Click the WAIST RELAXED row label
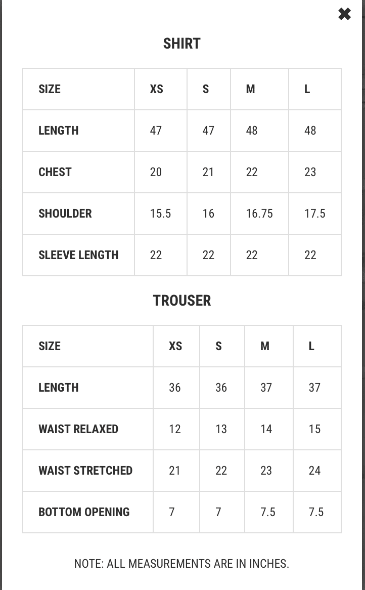This screenshot has width=365, height=590. click(78, 429)
